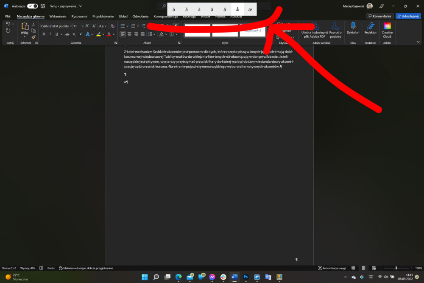
Task: Switch to the Wstawianie tab
Action: [58, 16]
